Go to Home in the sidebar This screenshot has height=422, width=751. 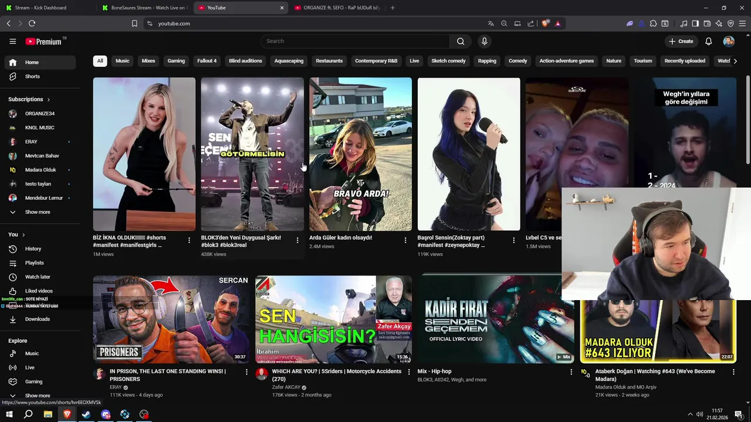[40, 62]
